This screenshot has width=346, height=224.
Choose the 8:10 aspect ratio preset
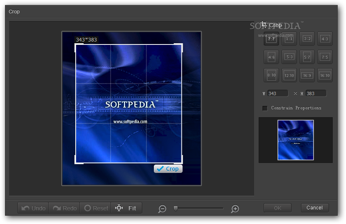(x=271, y=75)
